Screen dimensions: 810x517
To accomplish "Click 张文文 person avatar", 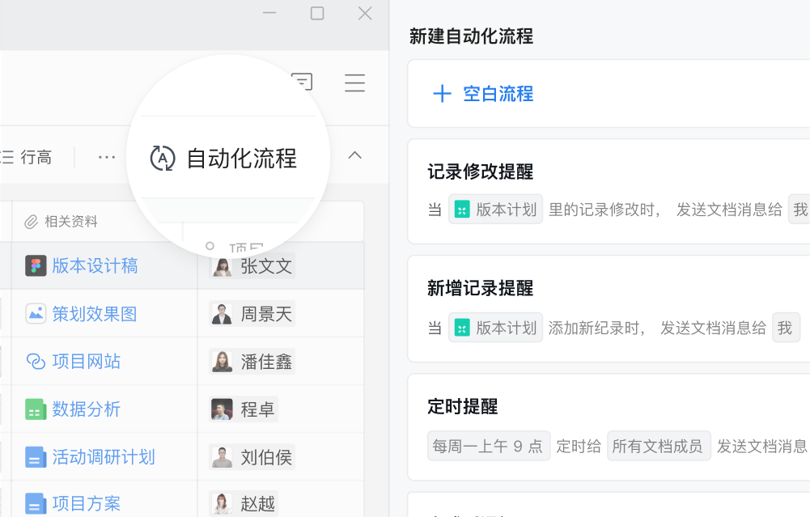I will tap(222, 266).
